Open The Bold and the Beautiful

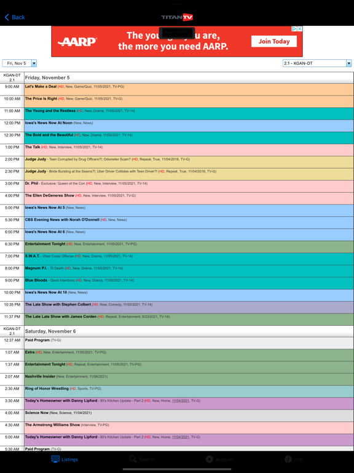tap(189, 138)
